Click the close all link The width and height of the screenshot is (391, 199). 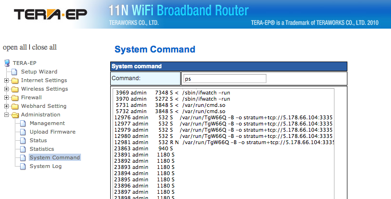[x=44, y=47]
